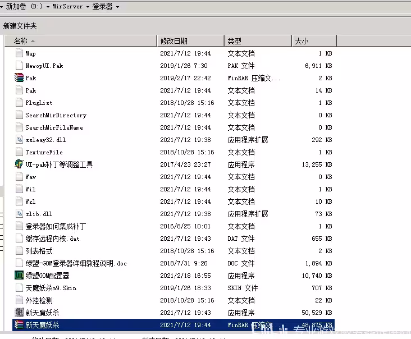Image resolution: width=411 pixels, height=339 pixels.
Task: Click the 外挂检测 text file icon
Action: coord(19,300)
